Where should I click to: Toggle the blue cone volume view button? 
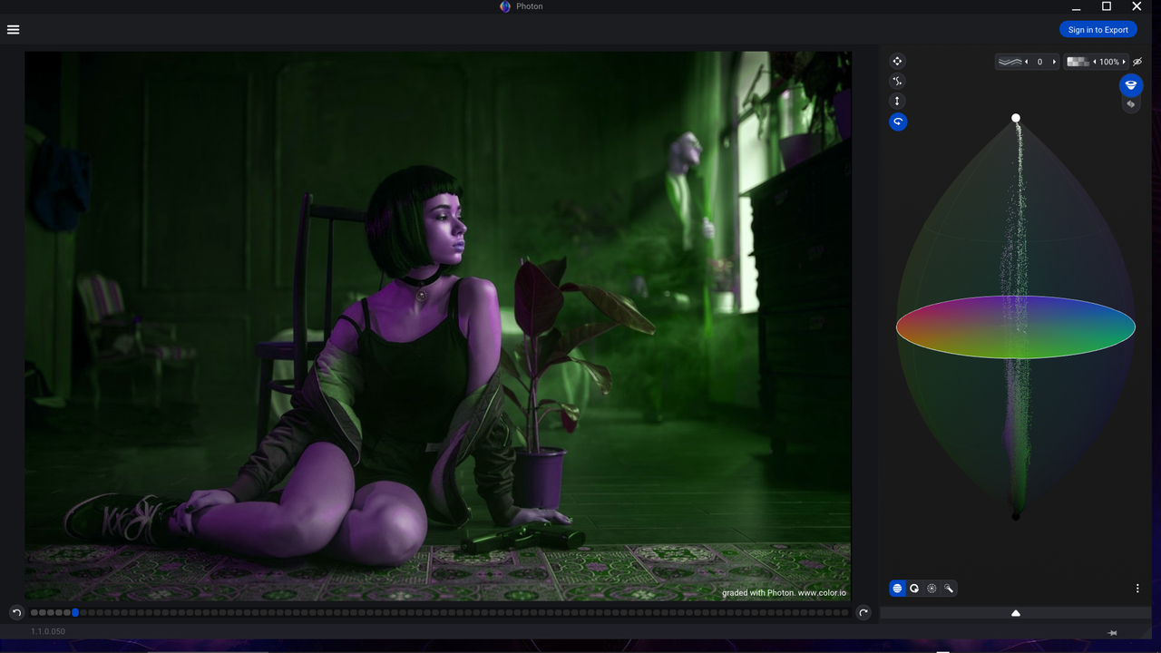(1130, 85)
